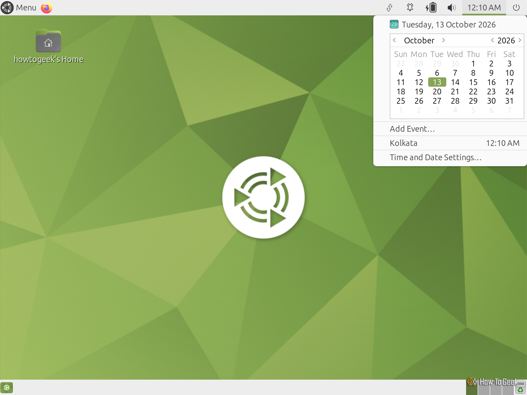This screenshot has width=527, height=395.
Task: Select day 12 in the calendar
Action: pyautogui.click(x=419, y=82)
